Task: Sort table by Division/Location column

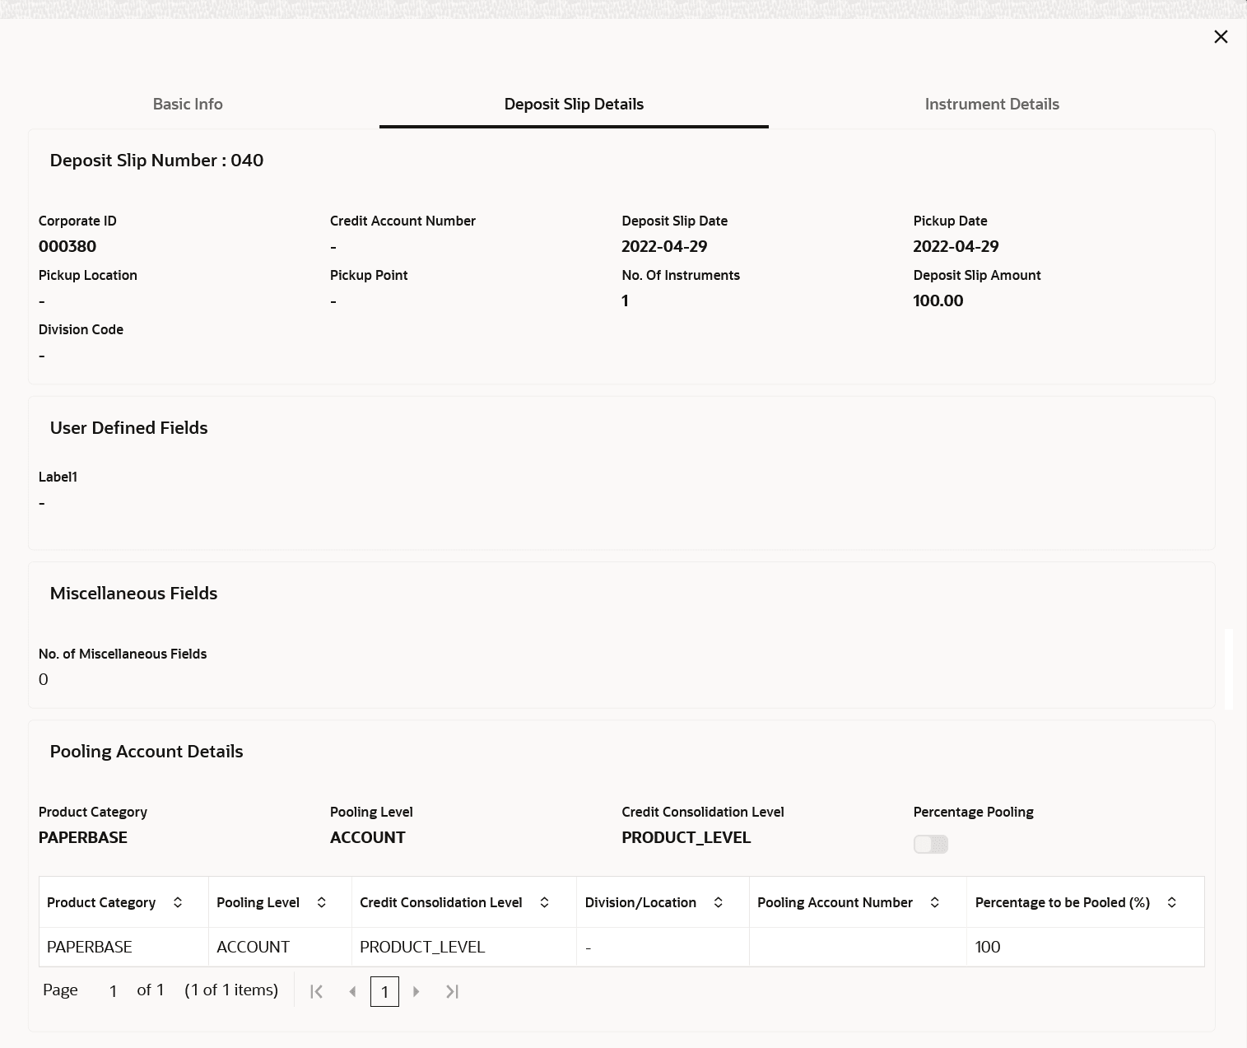Action: (718, 903)
